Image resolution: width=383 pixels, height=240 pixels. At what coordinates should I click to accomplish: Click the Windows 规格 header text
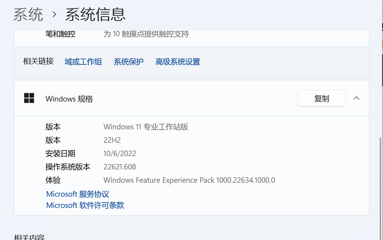69,99
